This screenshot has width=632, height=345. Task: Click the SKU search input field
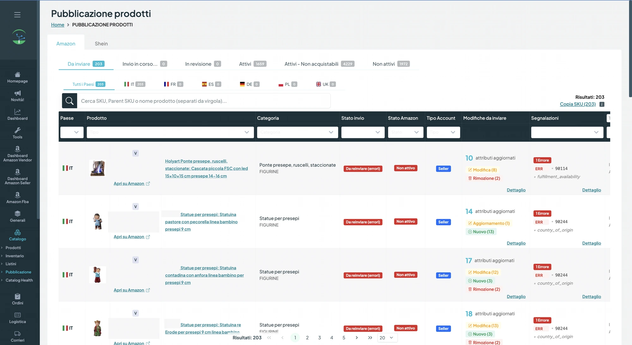204,101
